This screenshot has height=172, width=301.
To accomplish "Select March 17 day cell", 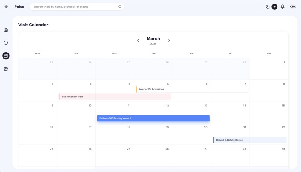I will (x=76, y=134).
